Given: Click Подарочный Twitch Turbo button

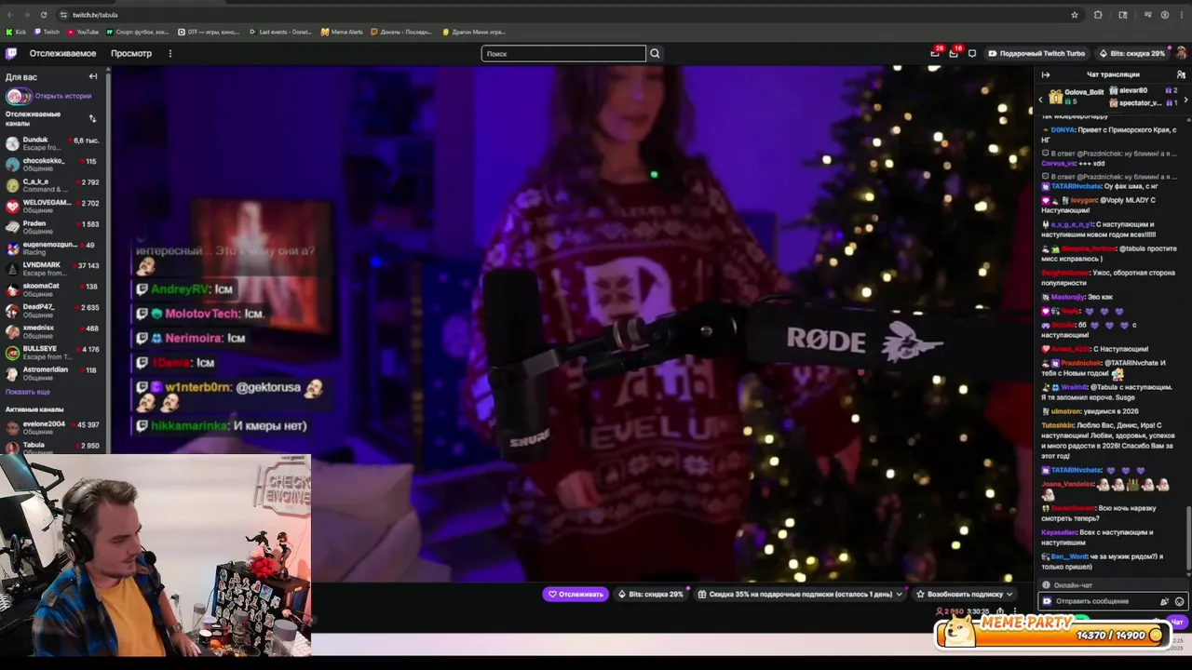Looking at the screenshot, I should tap(1036, 53).
